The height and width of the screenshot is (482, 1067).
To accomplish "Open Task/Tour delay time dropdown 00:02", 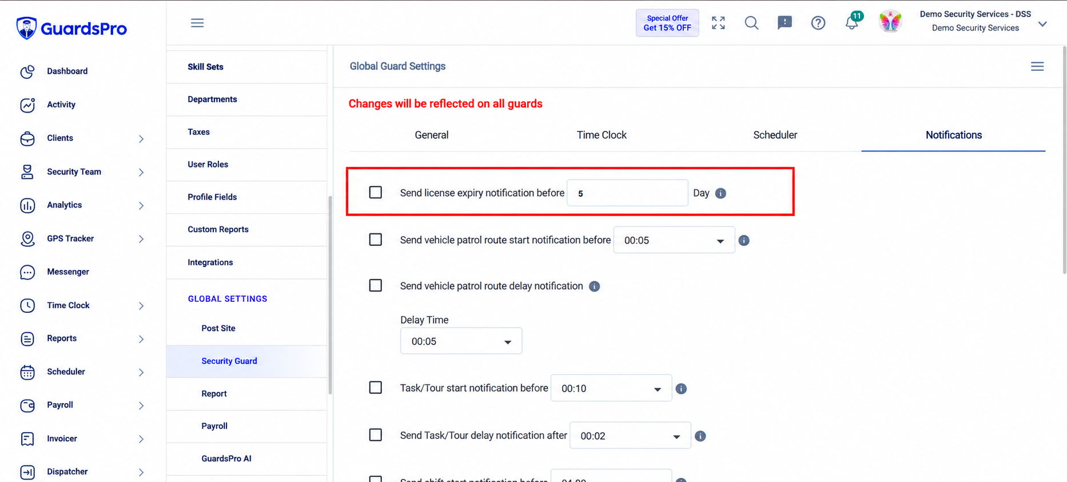I will click(630, 436).
